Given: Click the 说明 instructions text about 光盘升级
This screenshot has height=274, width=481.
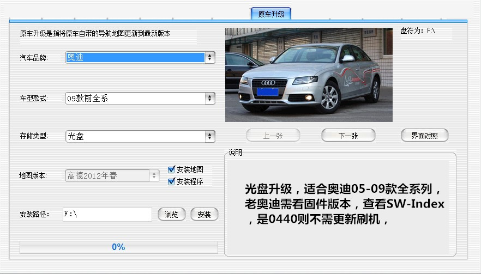Looking at the screenshot, I should click(x=344, y=204).
